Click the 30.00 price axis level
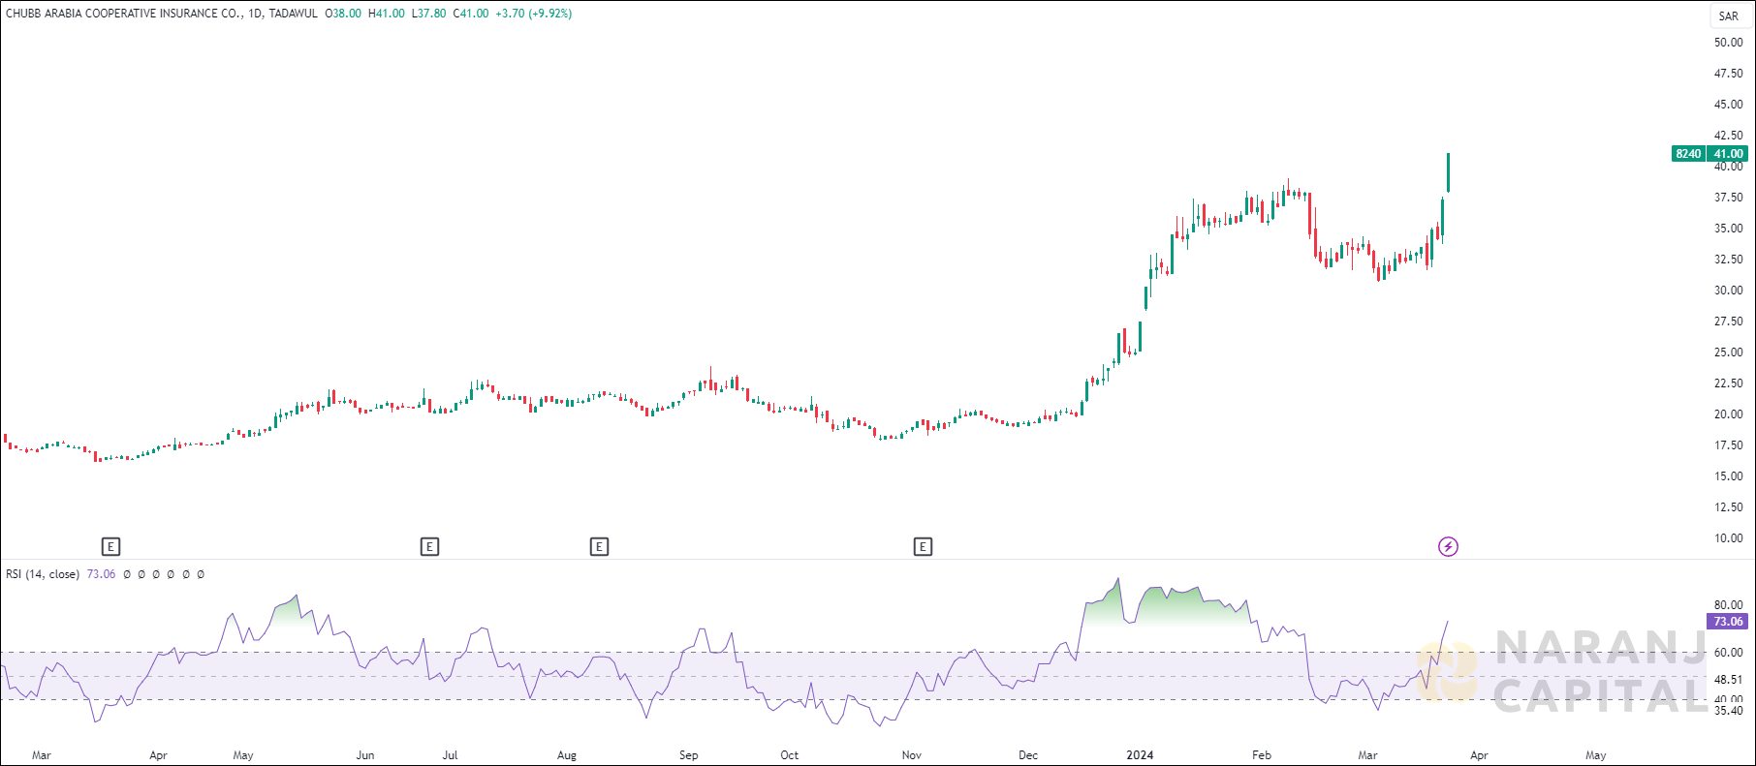This screenshot has height=766, width=1756. (1728, 291)
